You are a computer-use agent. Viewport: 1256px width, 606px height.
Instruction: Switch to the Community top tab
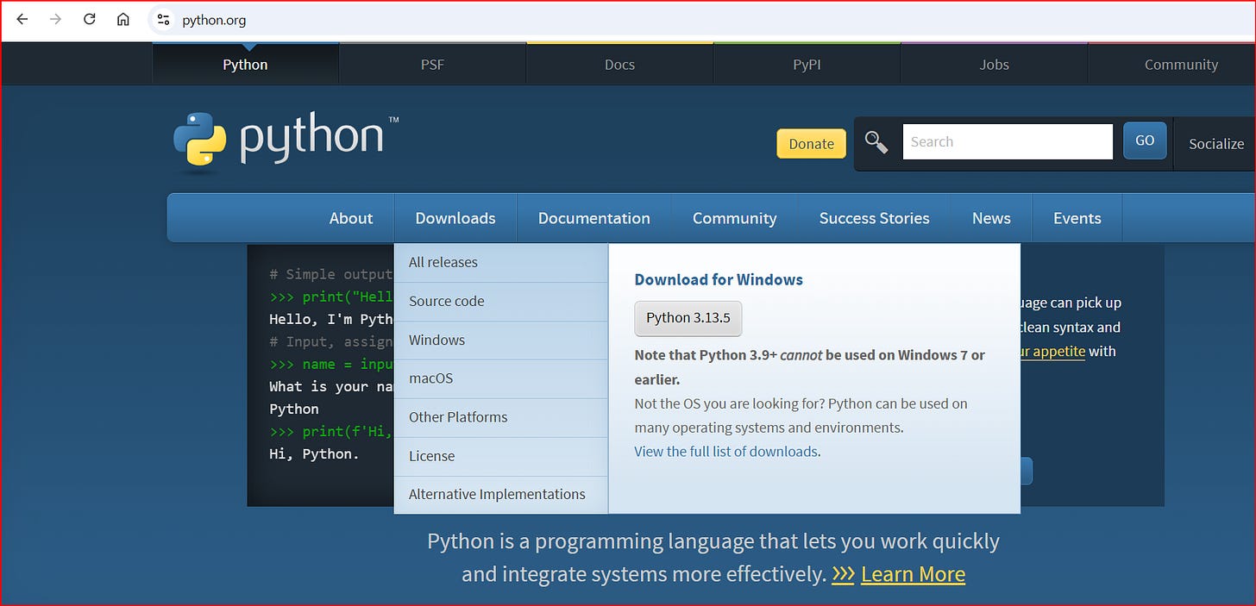[x=1181, y=65]
